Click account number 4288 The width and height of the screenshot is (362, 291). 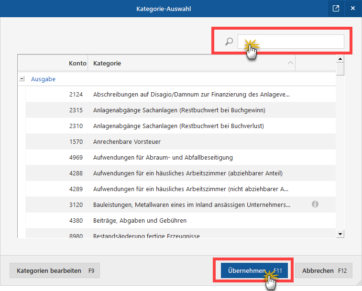pyautogui.click(x=76, y=173)
